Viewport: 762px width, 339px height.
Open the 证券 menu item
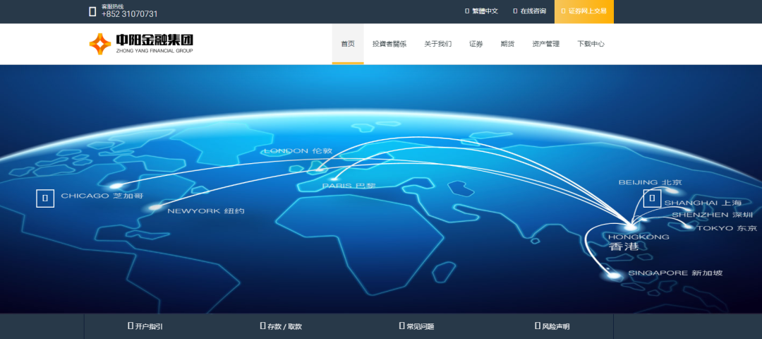476,44
